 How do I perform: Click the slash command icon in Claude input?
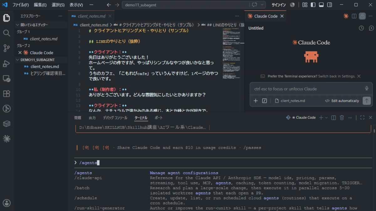pos(264,101)
